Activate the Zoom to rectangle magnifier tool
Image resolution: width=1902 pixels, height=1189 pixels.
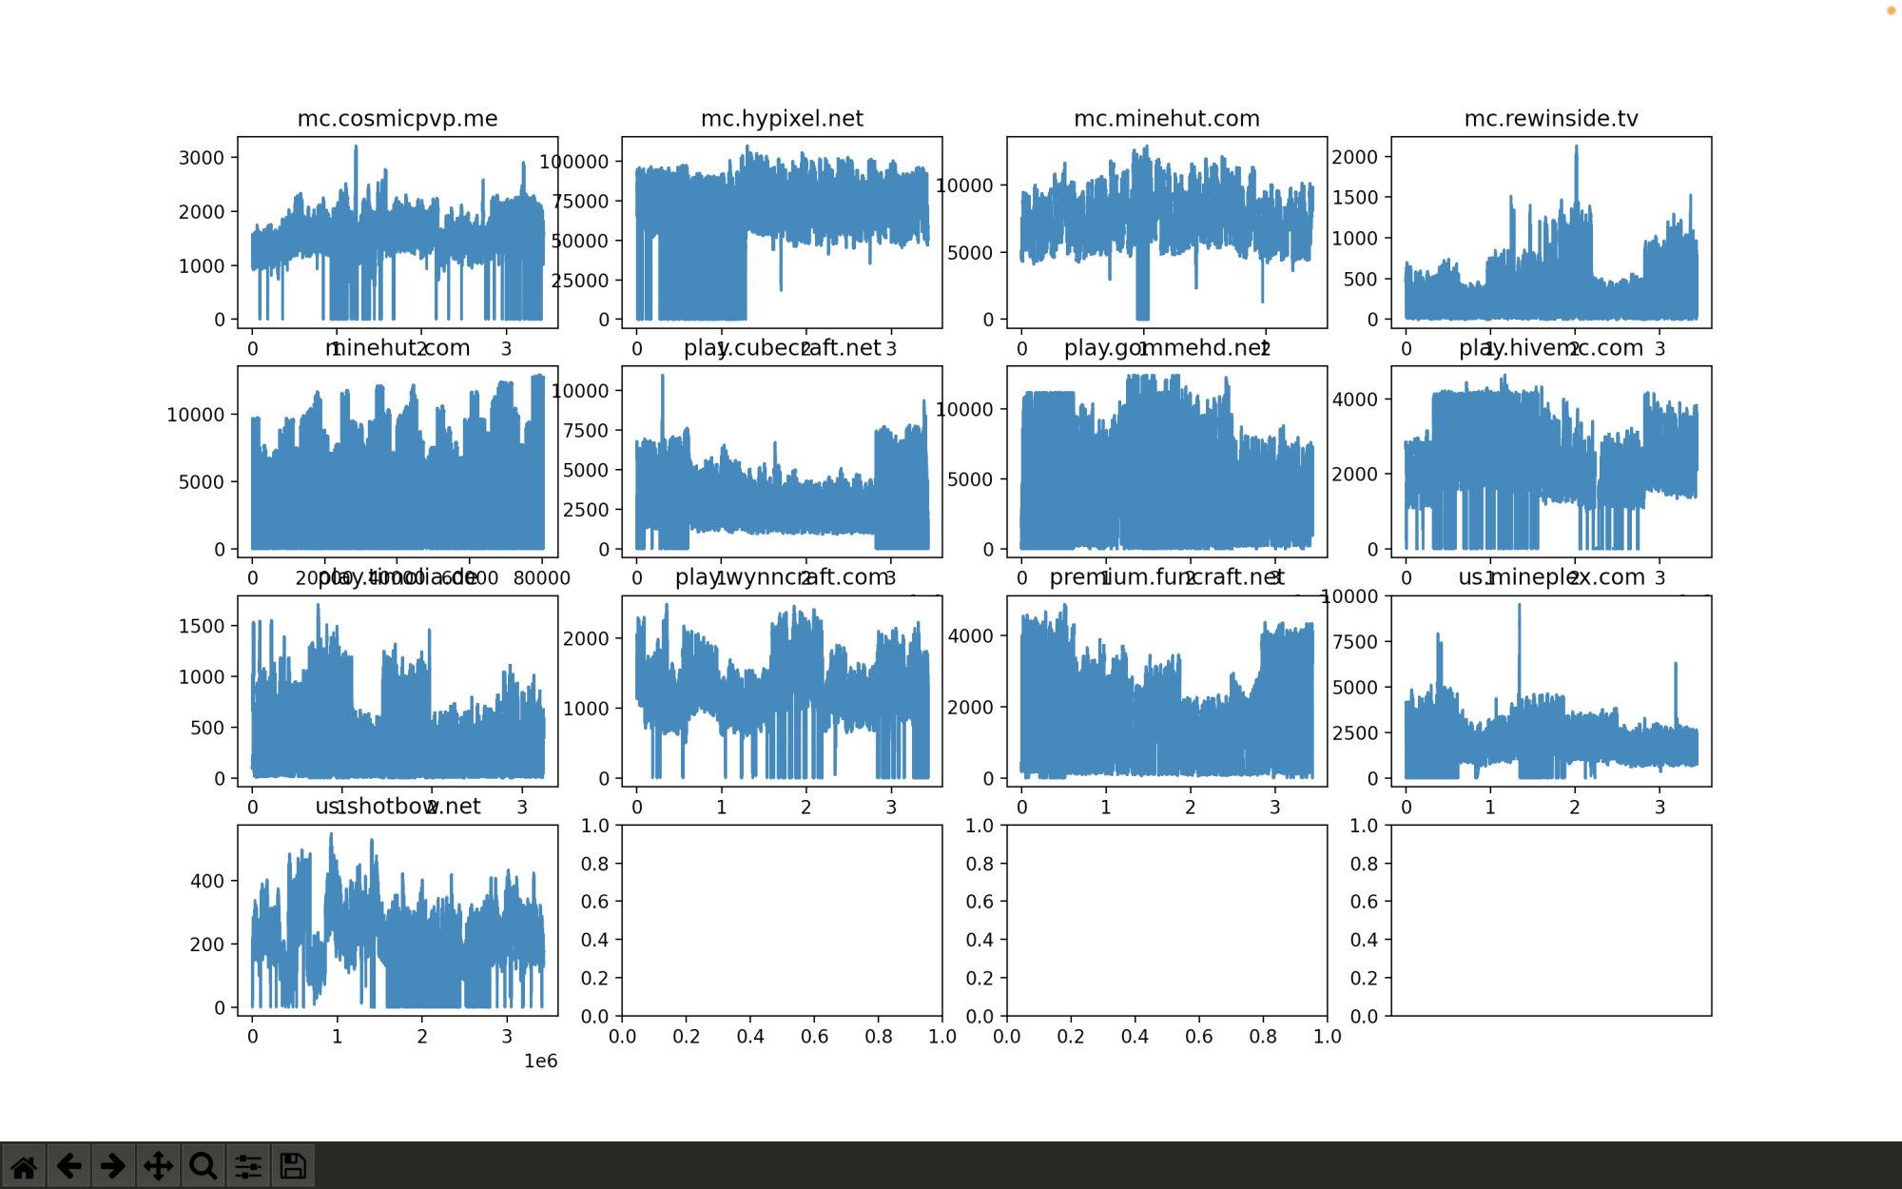(x=203, y=1166)
